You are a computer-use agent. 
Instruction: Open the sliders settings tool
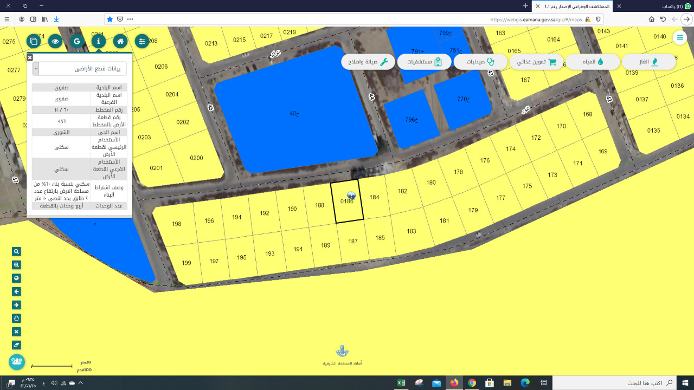[142, 41]
